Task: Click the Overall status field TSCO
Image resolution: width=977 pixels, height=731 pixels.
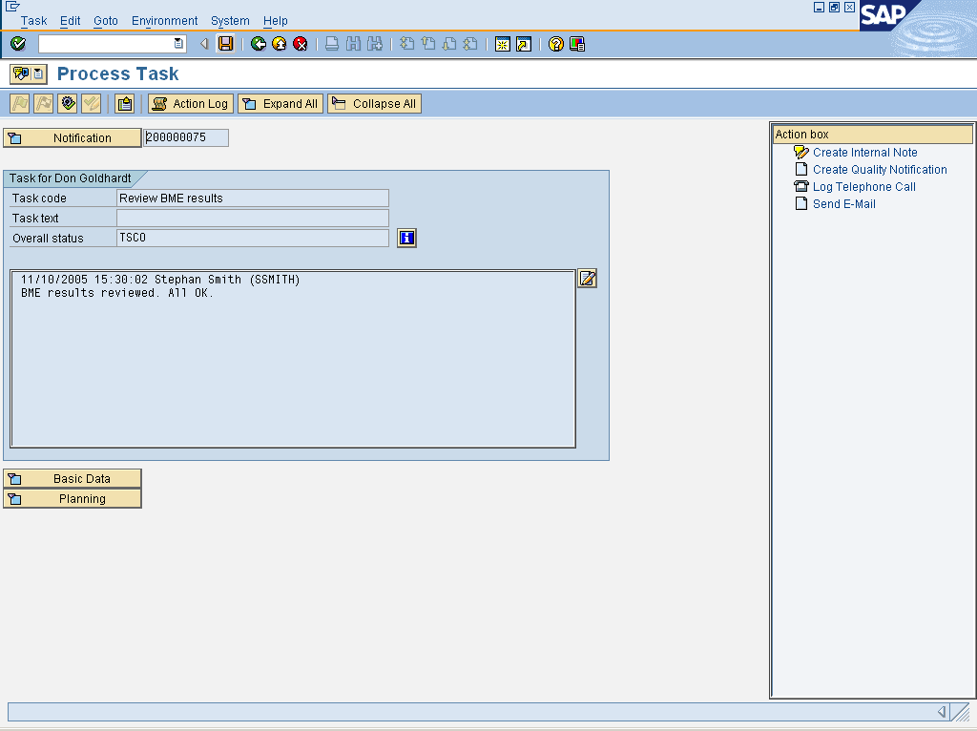Action: pos(252,238)
